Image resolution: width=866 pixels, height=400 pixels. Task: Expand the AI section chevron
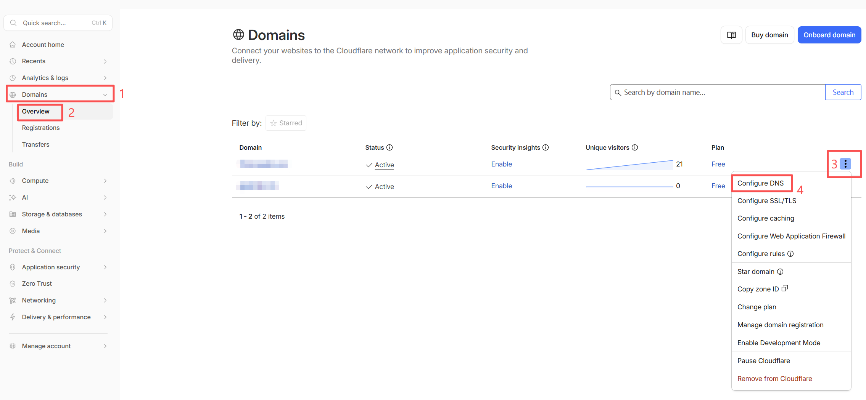coord(105,197)
